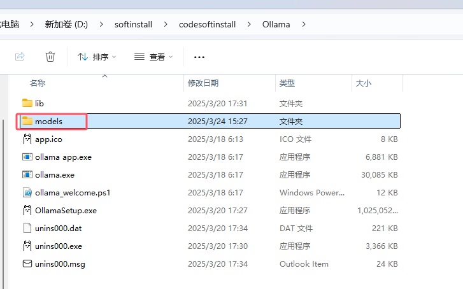Image resolution: width=463 pixels, height=289 pixels.
Task: Sort by 修改日期 column header
Action: (203, 83)
